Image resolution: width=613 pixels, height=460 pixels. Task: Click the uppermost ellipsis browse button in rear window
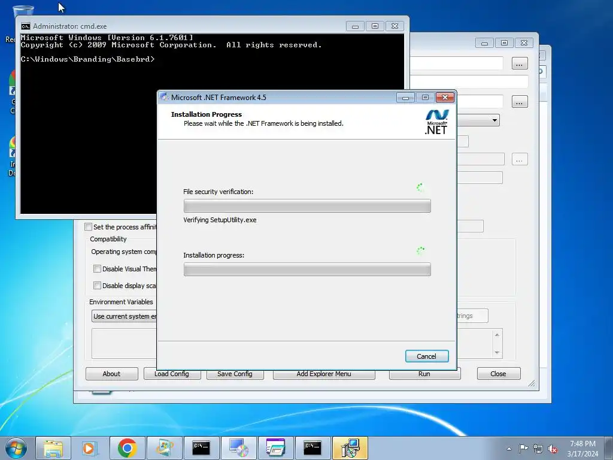click(520, 63)
